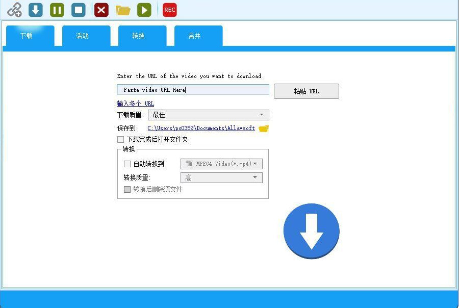Expand the 转换质量 dropdown showing 高
459x308 pixels.
tap(221, 178)
